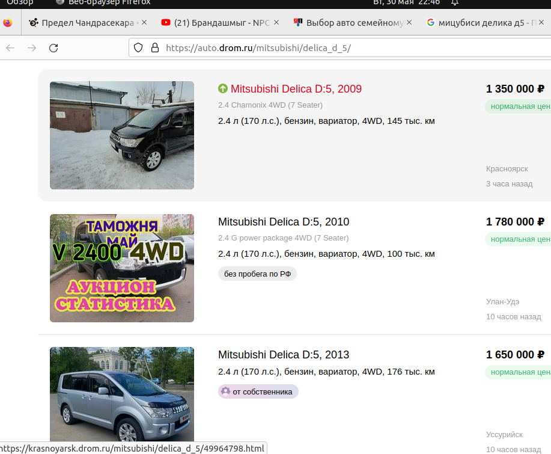
Task: Click the Firefox logo icon in tab bar
Action: point(8,23)
